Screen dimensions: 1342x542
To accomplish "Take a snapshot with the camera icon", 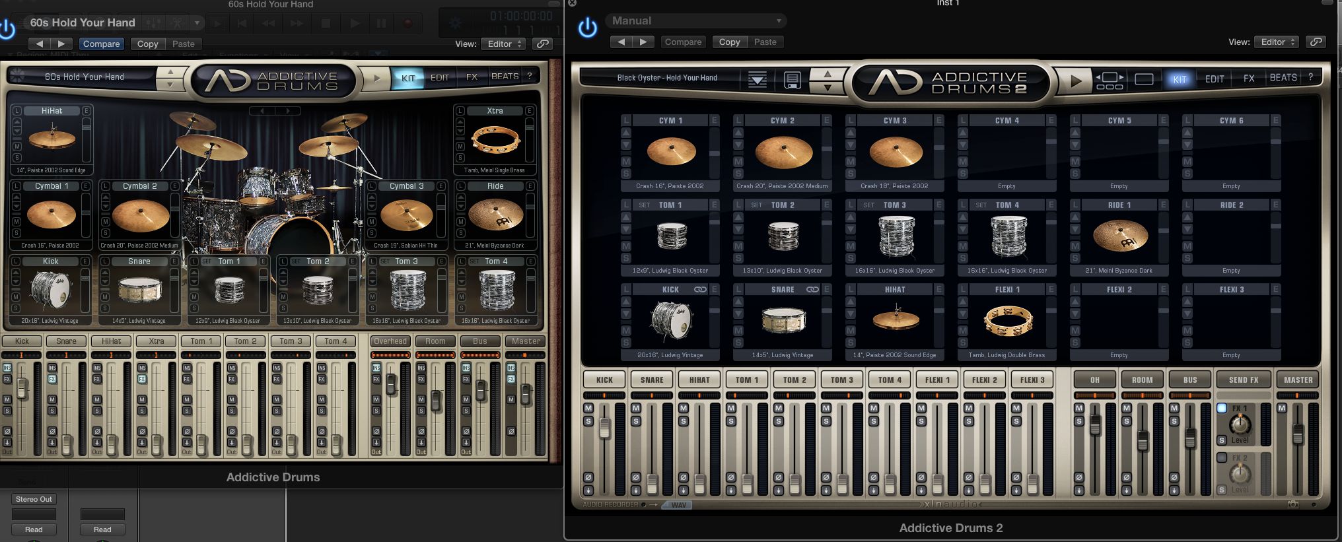I will pos(1293,504).
